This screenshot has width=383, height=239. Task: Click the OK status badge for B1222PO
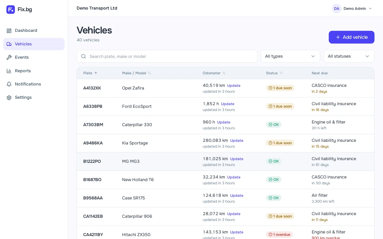274,161
